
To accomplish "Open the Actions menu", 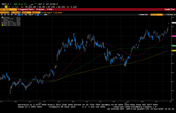I will click(41, 9).
